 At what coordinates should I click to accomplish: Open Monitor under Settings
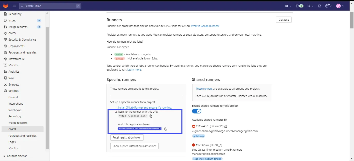click(x=13, y=148)
